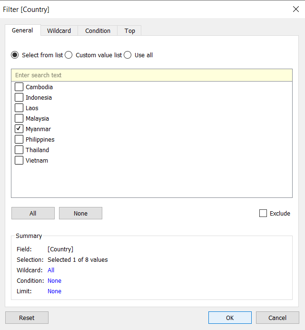
Task: Toggle the Exclude checkbox
Action: [x=263, y=213]
